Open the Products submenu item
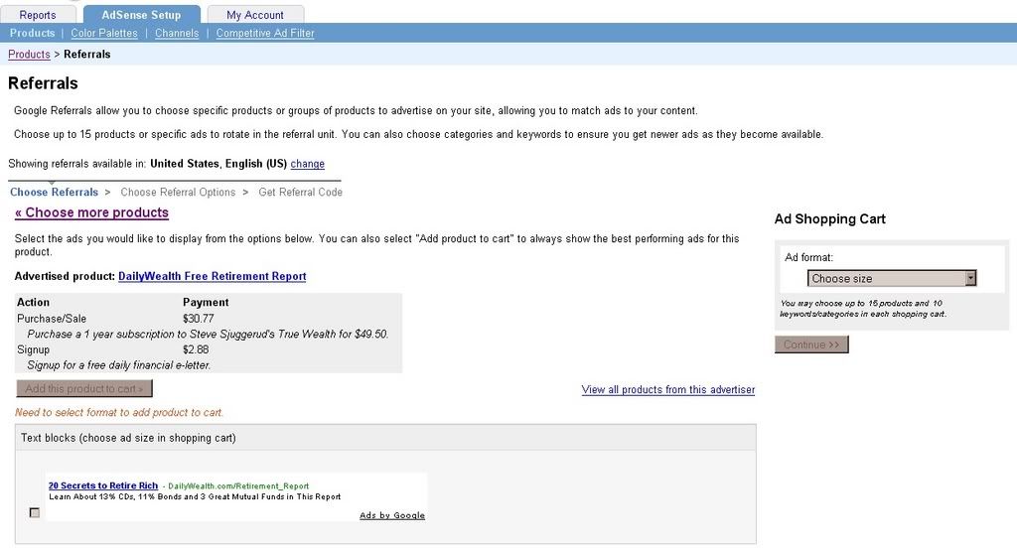Viewport: 1017px width, 550px height. (x=33, y=33)
